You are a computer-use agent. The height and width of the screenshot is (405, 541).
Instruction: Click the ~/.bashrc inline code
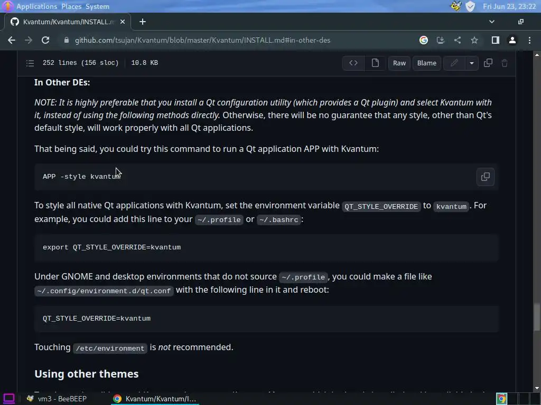point(279,220)
